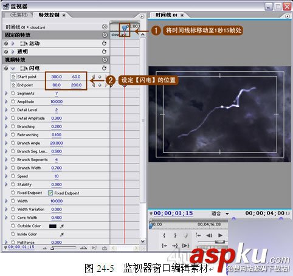Toggle the Branching stopwatch
This screenshot has height=276, width=293.
[x=13, y=126]
